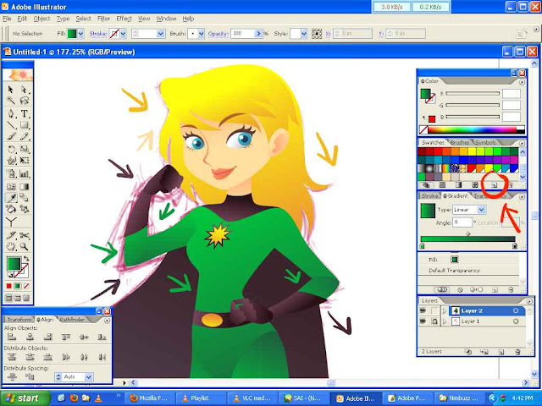Open the Distribute Spacing Auto dropdown

(88, 377)
